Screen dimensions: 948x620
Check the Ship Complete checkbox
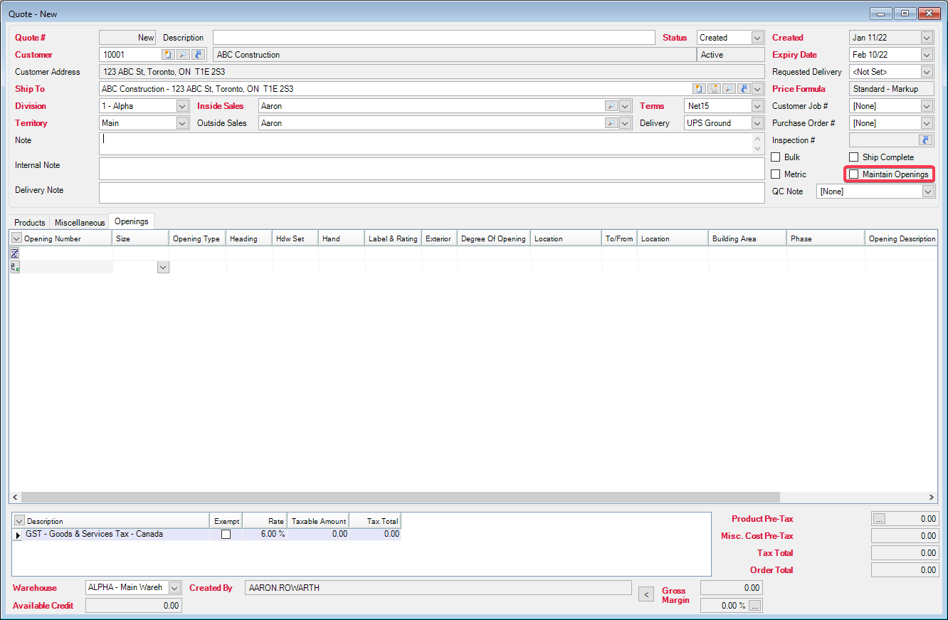coord(854,157)
